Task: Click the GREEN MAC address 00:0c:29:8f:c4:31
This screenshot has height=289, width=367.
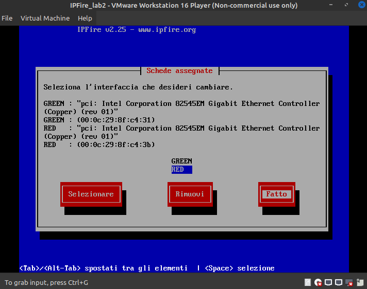Action: coord(116,120)
